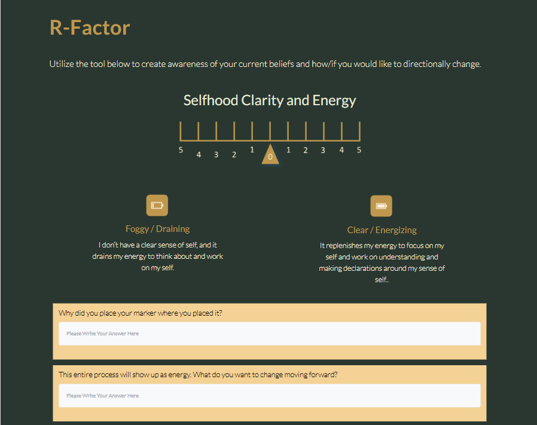The image size is (537, 425).
Task: Click the full battery icon above Clear / Energizing
Action: 381,206
